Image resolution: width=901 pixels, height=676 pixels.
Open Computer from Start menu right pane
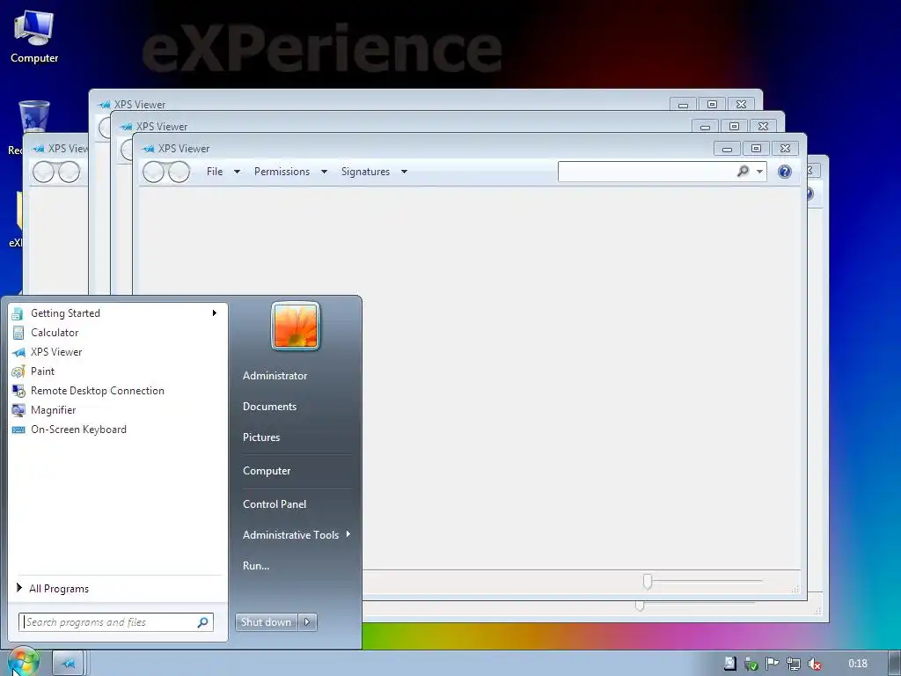[x=267, y=471]
